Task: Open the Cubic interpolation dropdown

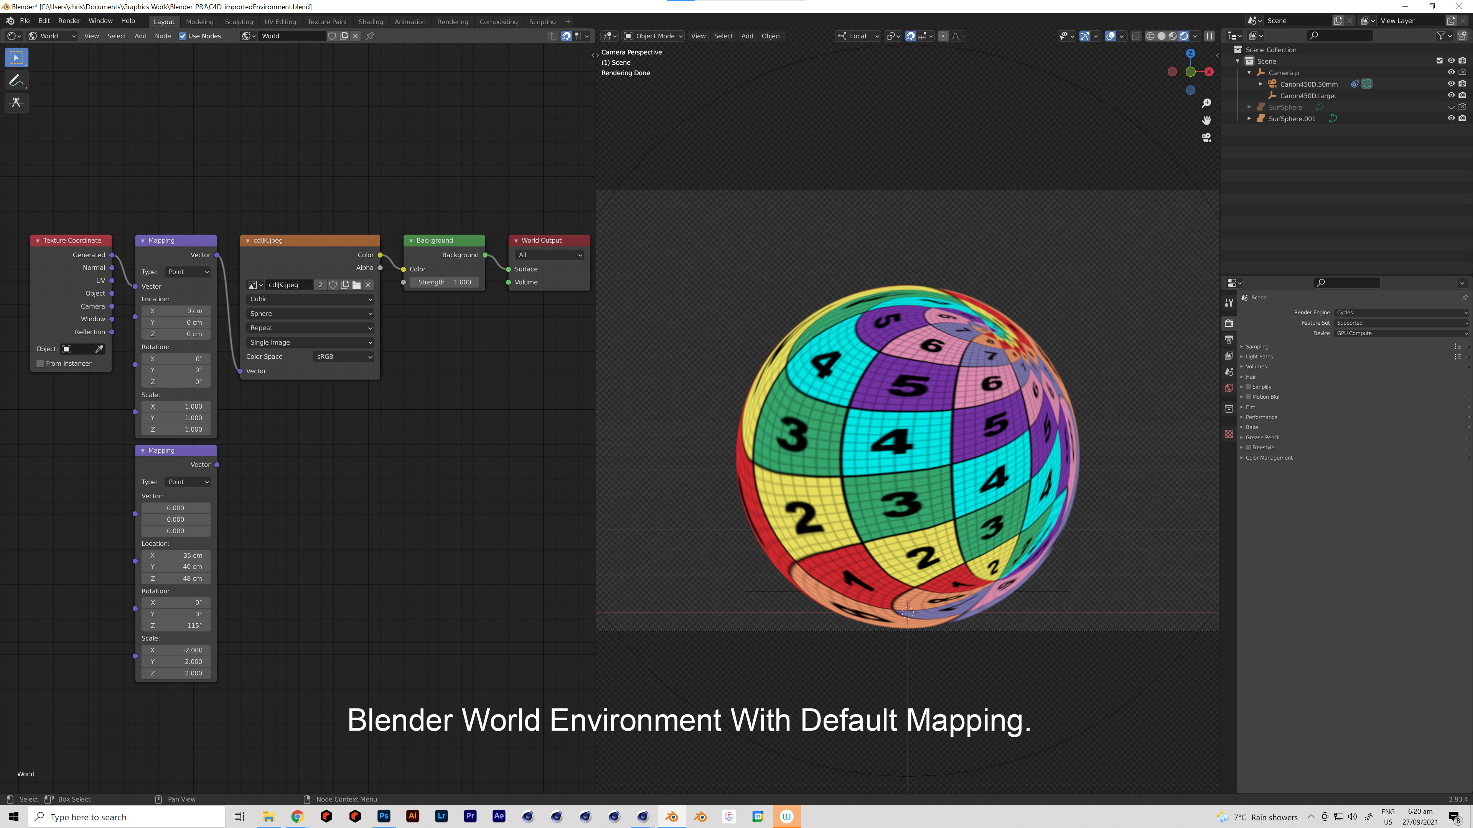Action: [310, 299]
